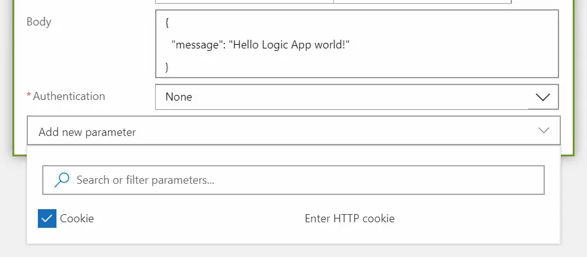Collapse the 'Add new parameter' dropdown
Viewport: 587px width, 257px height.
point(293,131)
